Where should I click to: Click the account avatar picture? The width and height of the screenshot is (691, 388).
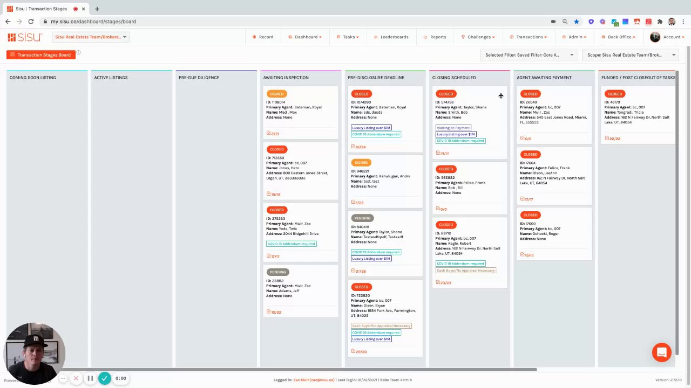tap(655, 37)
